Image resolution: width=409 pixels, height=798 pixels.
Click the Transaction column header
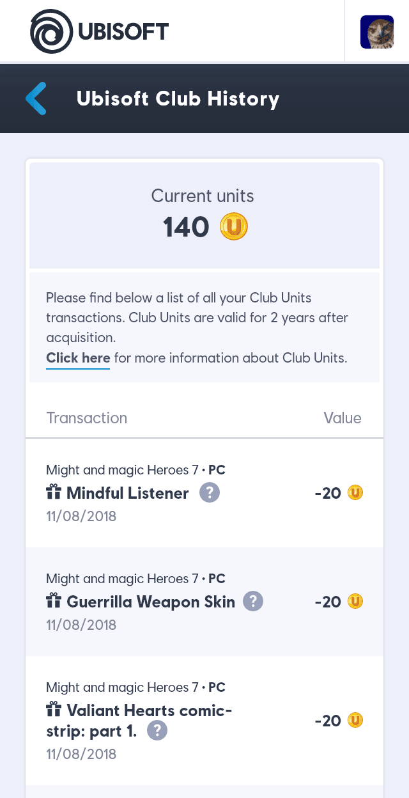coord(87,418)
